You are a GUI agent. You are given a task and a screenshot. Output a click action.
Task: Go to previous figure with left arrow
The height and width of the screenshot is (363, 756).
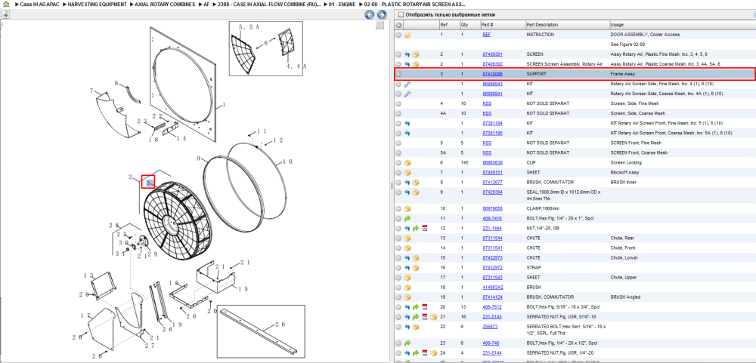(x=370, y=14)
